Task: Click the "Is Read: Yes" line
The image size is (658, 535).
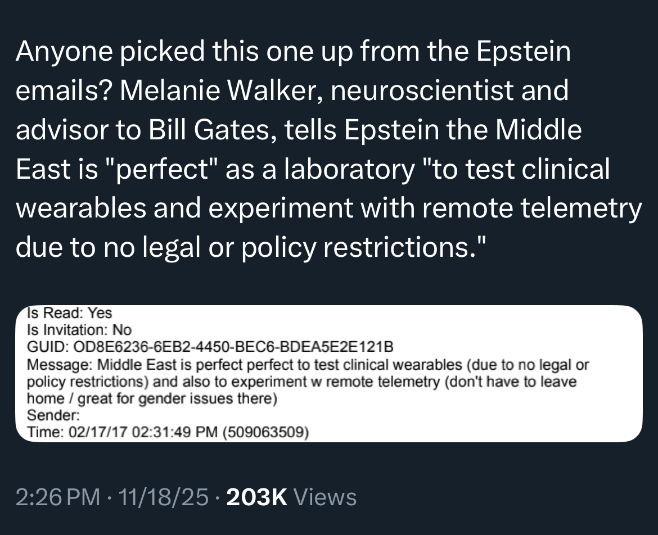Action: [x=70, y=313]
